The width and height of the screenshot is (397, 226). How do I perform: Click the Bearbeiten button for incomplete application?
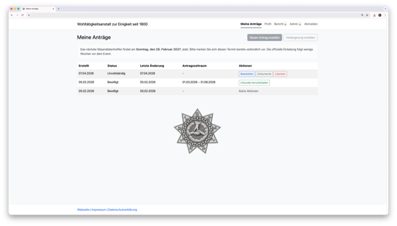coord(246,74)
